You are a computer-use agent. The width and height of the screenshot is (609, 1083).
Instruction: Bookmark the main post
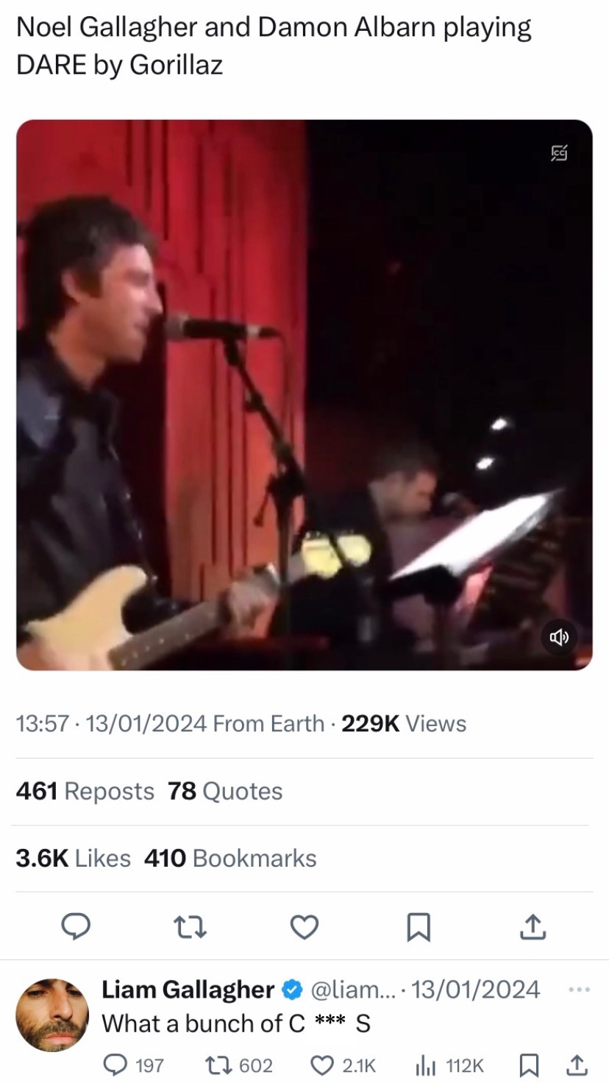[x=419, y=927]
